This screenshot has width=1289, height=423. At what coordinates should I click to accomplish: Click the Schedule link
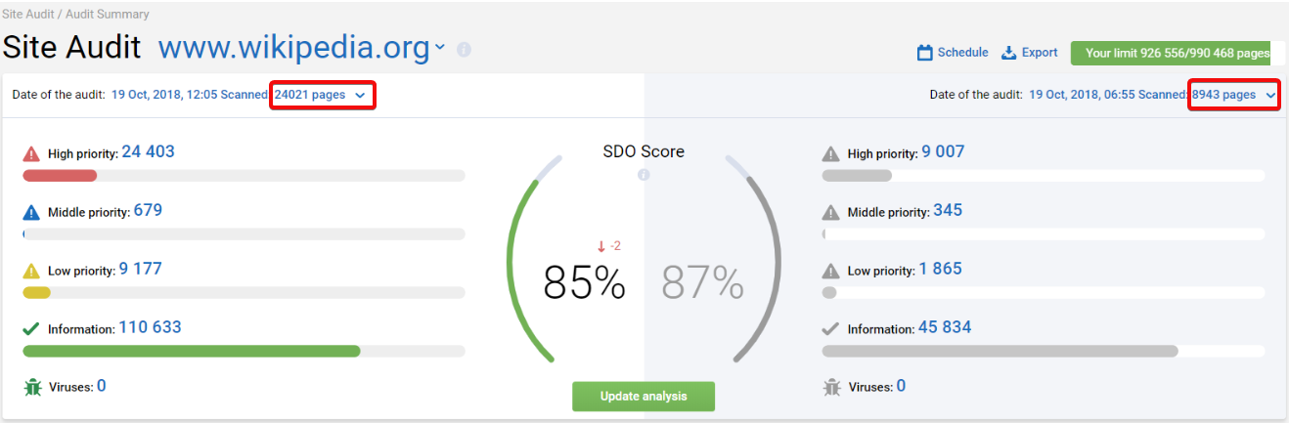pos(962,53)
